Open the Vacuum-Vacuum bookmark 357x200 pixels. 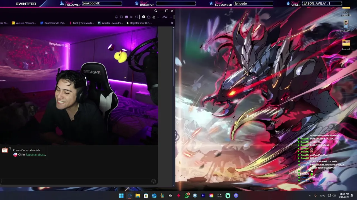coord(24,23)
